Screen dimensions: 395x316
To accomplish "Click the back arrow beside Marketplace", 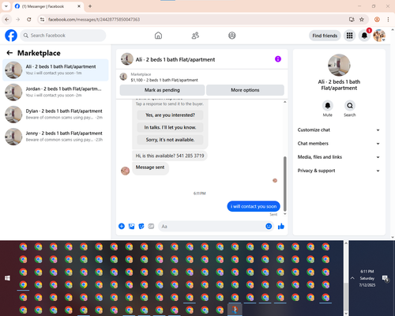I will [x=9, y=53].
